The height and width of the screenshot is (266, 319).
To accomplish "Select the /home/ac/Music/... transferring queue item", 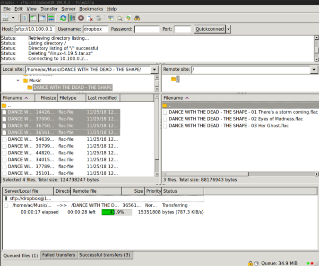I will tap(103, 206).
